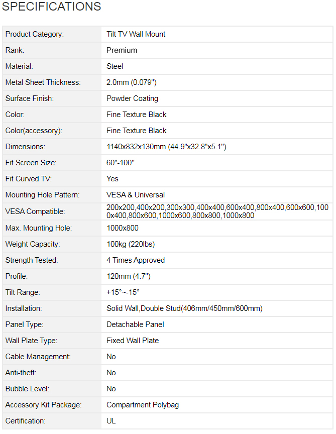Select the Powder Coating value
Screen dimensions: 336x434
[x=132, y=98]
